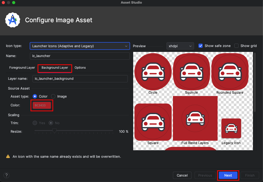Switch to the Background Layer tab

(55, 68)
